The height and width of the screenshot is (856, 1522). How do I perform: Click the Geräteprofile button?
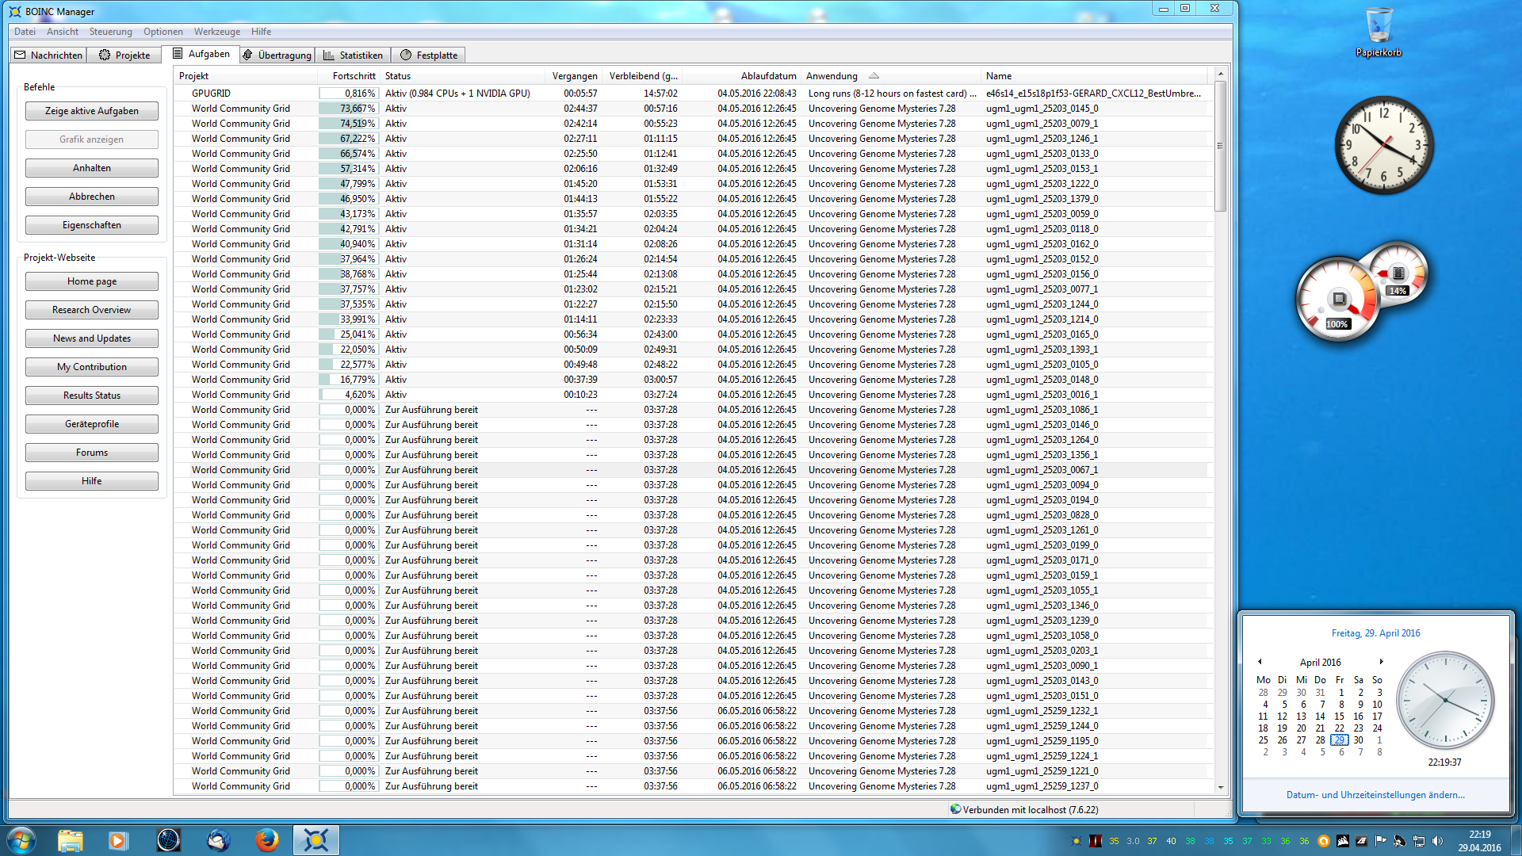pyautogui.click(x=92, y=424)
